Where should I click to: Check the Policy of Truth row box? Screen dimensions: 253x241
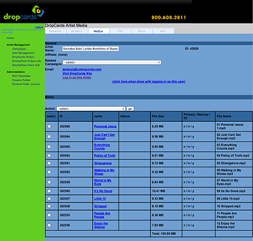pos(49,156)
